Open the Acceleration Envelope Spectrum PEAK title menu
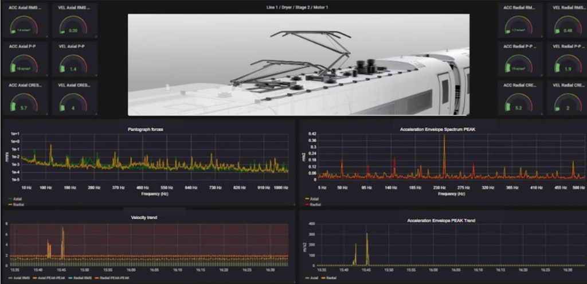Image resolution: width=587 pixels, height=284 pixels. pyautogui.click(x=437, y=129)
